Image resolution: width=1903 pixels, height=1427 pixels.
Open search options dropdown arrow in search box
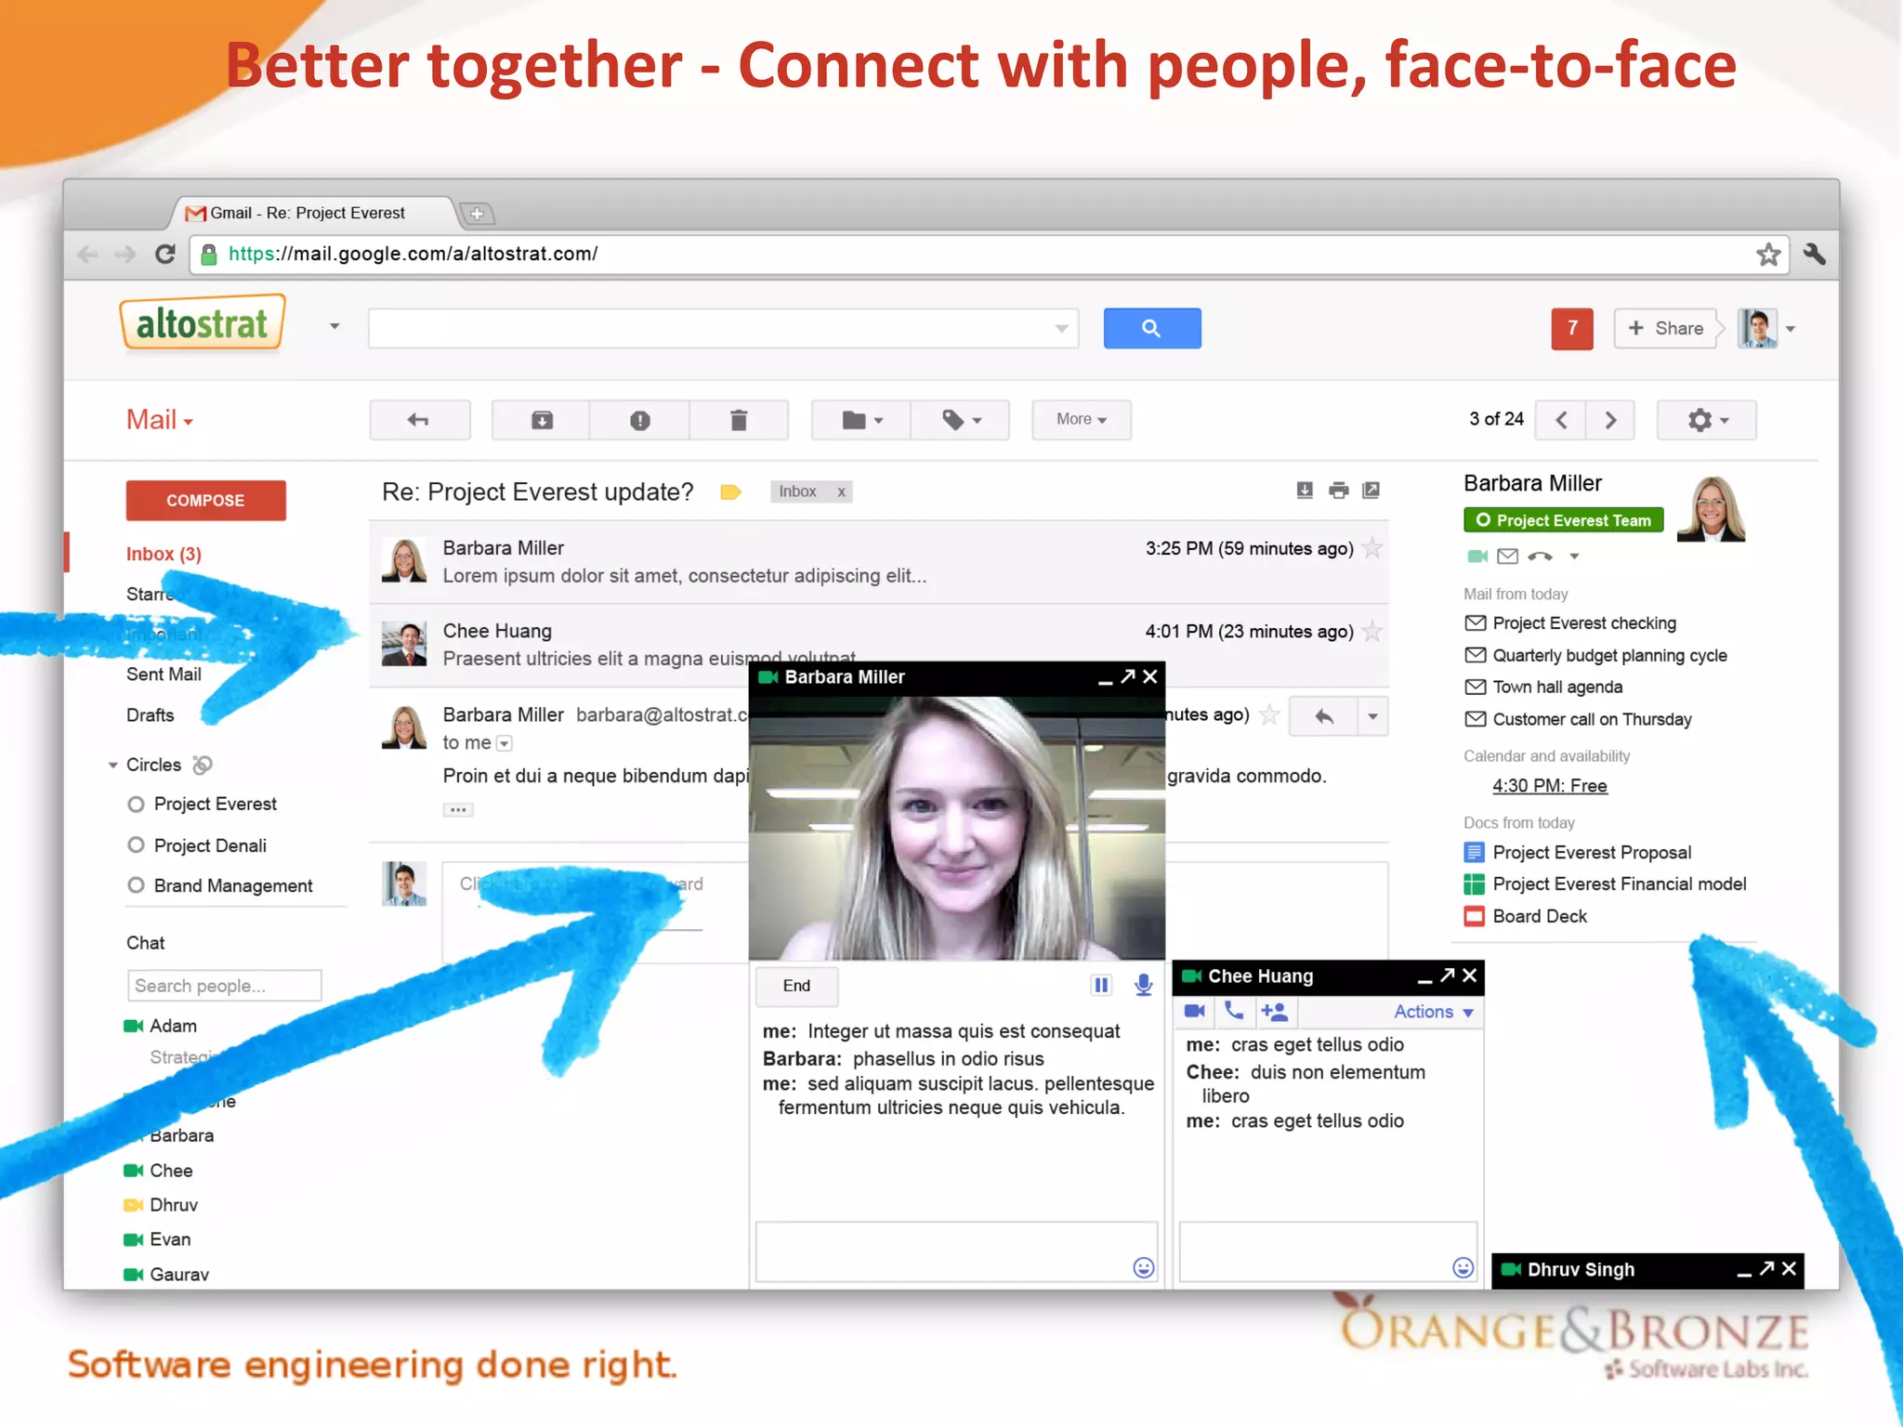pyautogui.click(x=1061, y=328)
